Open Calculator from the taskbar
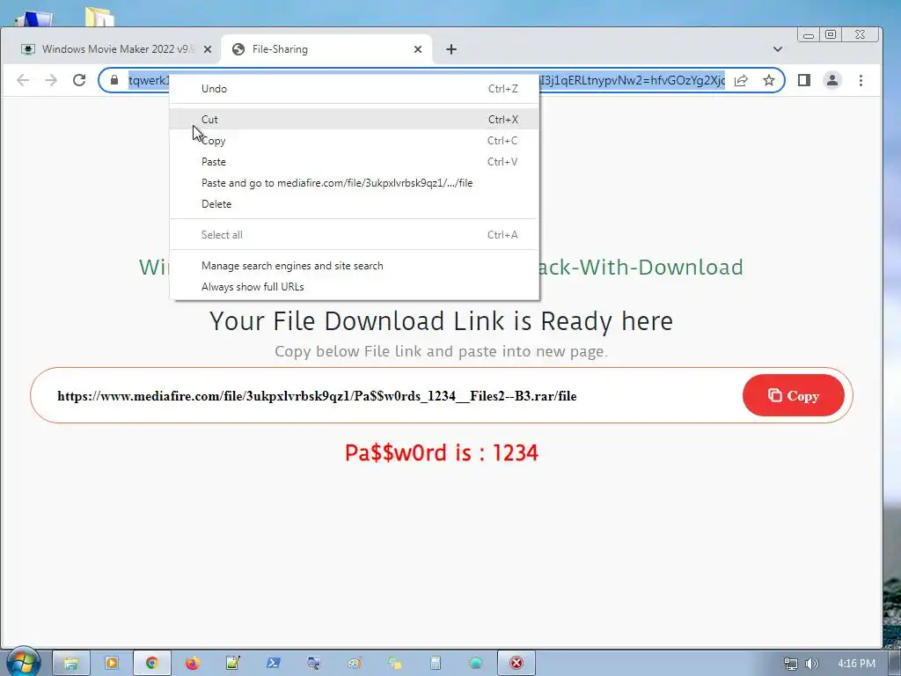Viewport: 901px width, 676px height. tap(436, 664)
